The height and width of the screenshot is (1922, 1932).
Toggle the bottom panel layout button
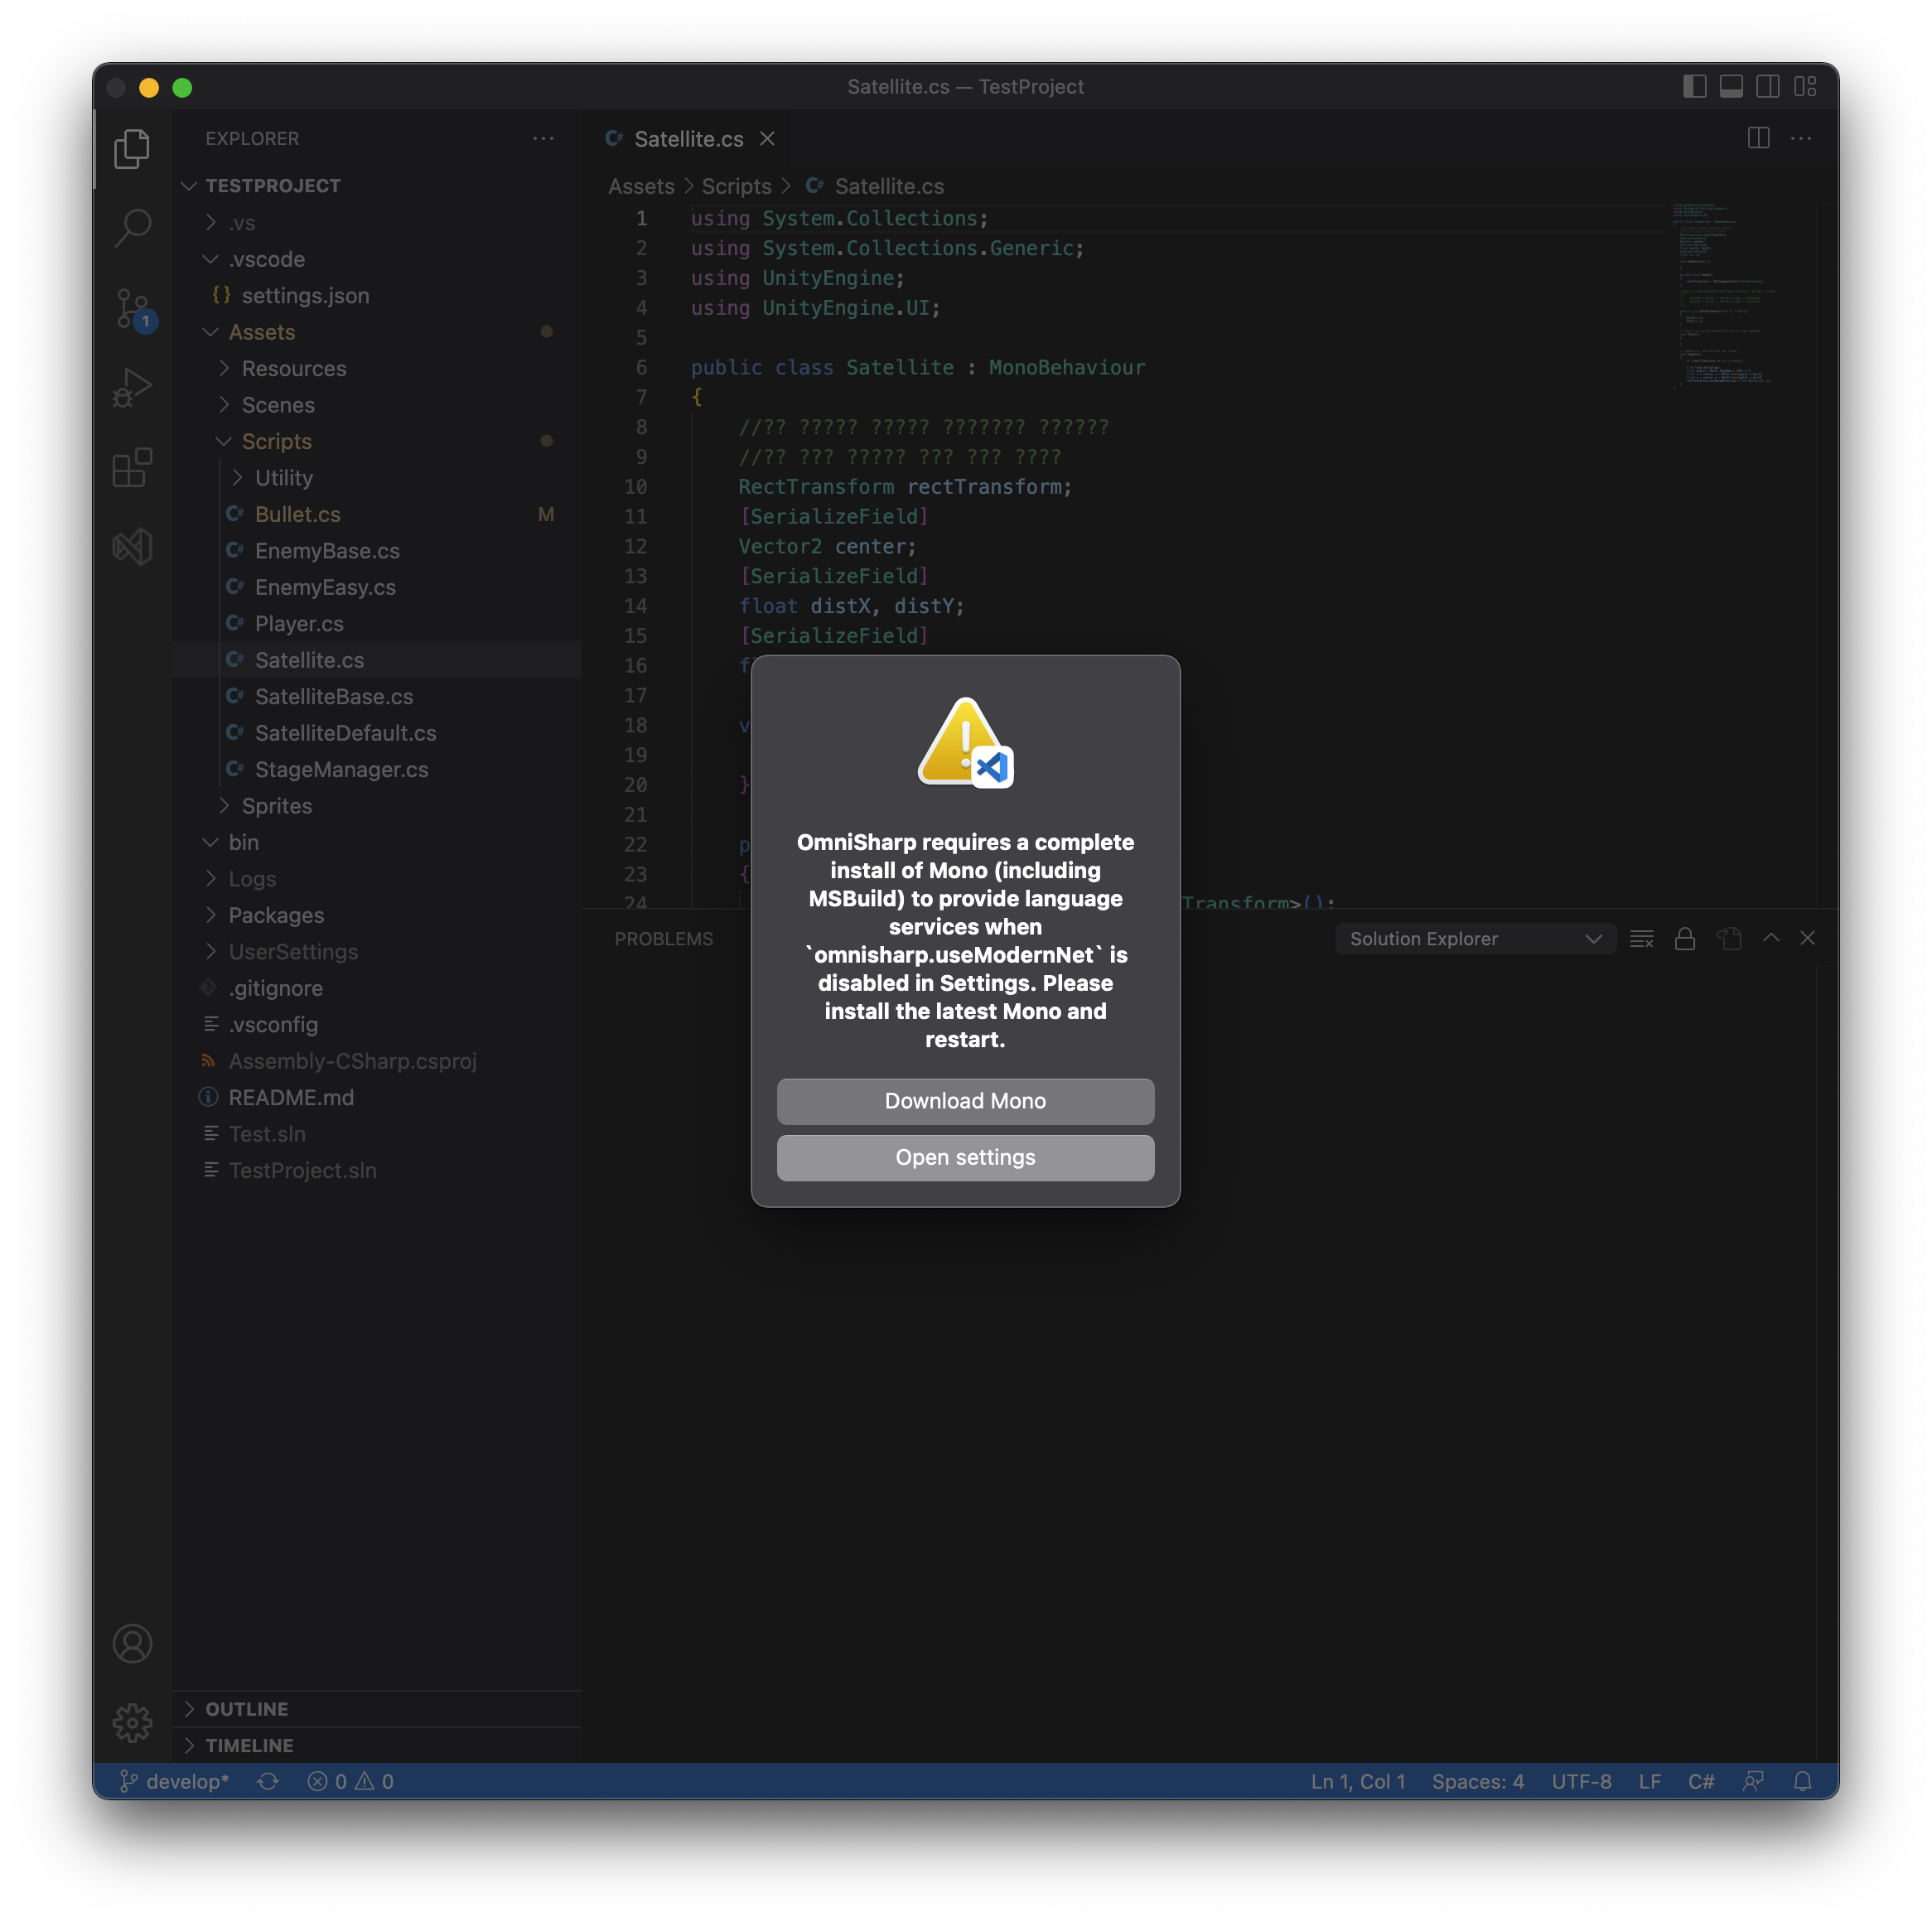point(1731,87)
